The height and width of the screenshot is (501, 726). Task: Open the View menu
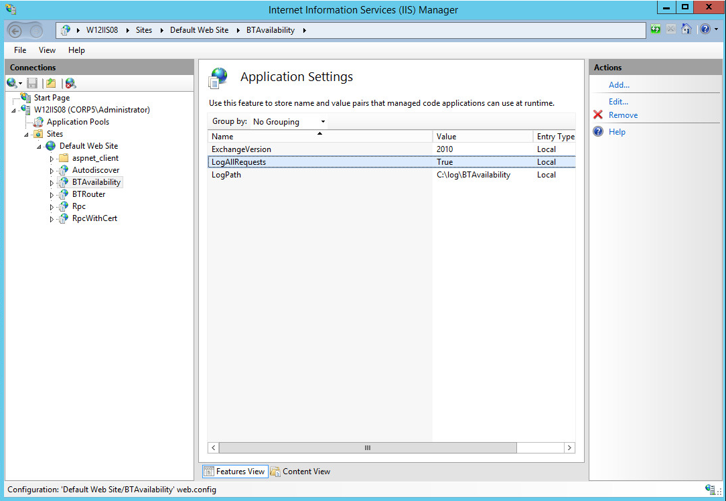(x=47, y=50)
